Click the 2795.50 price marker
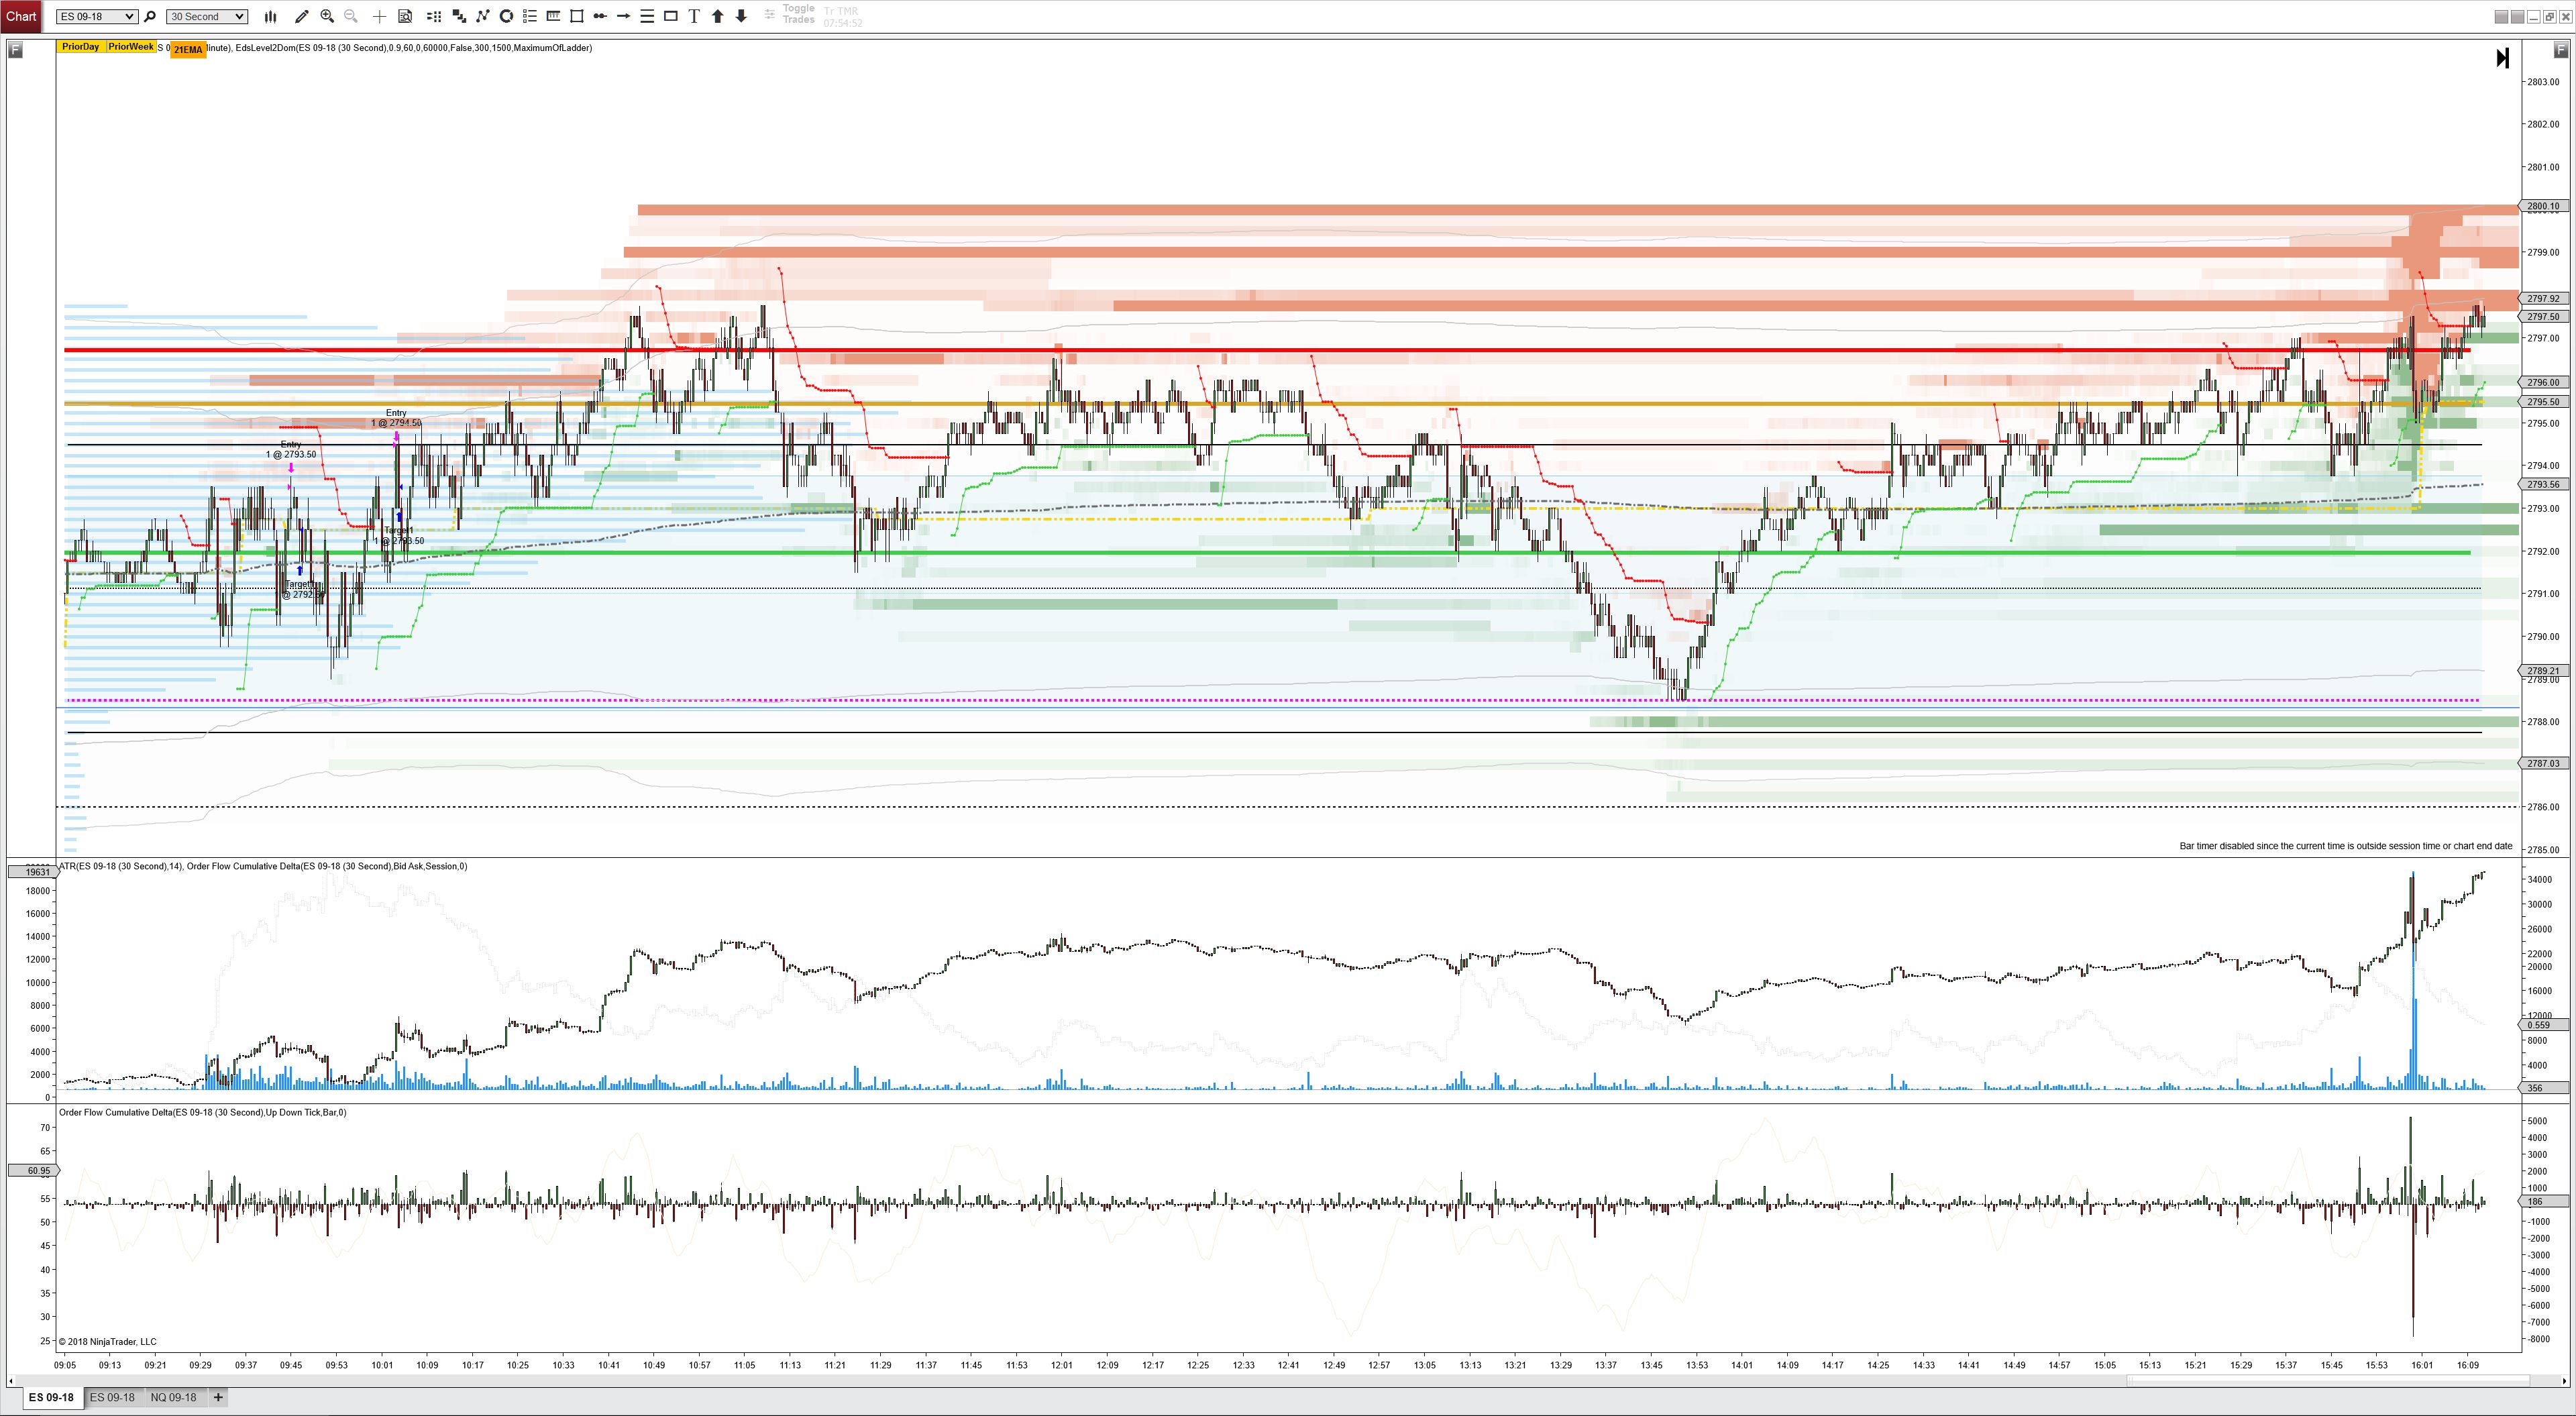 (x=2543, y=401)
